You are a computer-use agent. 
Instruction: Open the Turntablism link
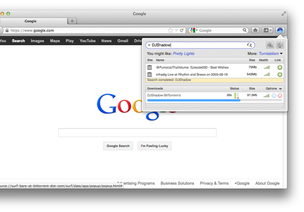point(269,54)
